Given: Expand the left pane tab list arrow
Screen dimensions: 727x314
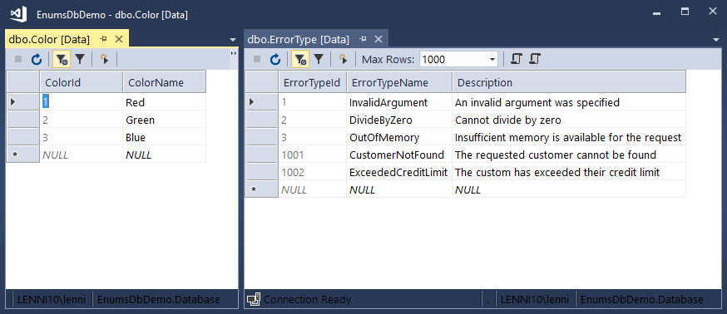Looking at the screenshot, I should 233,41.
